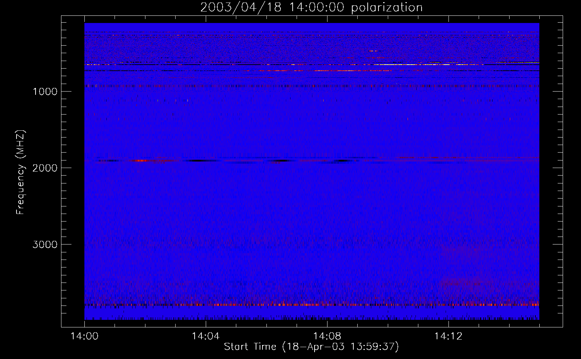Image resolution: width=581 pixels, height=359 pixels.
Task: Click the 14:12 time tick label
Action: tap(448, 336)
